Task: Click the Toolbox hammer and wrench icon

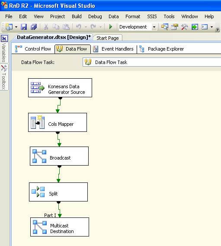Action: coord(184,27)
